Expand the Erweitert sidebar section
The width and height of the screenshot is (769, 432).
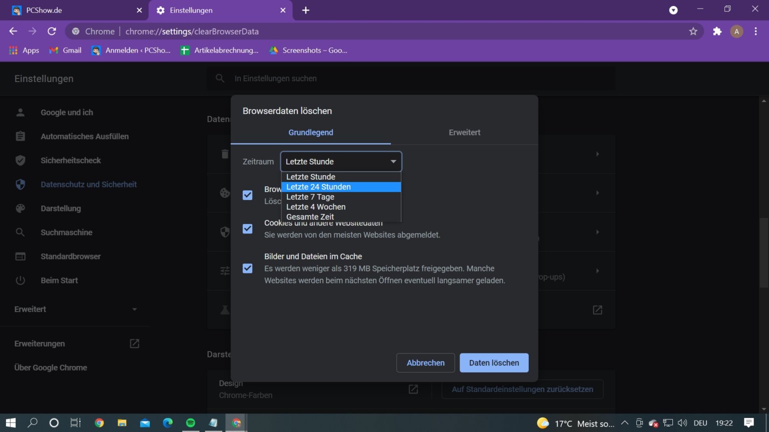coord(75,309)
